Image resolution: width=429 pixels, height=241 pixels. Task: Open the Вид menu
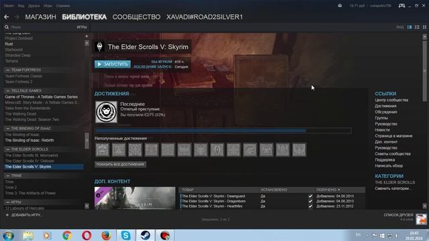point(21,5)
